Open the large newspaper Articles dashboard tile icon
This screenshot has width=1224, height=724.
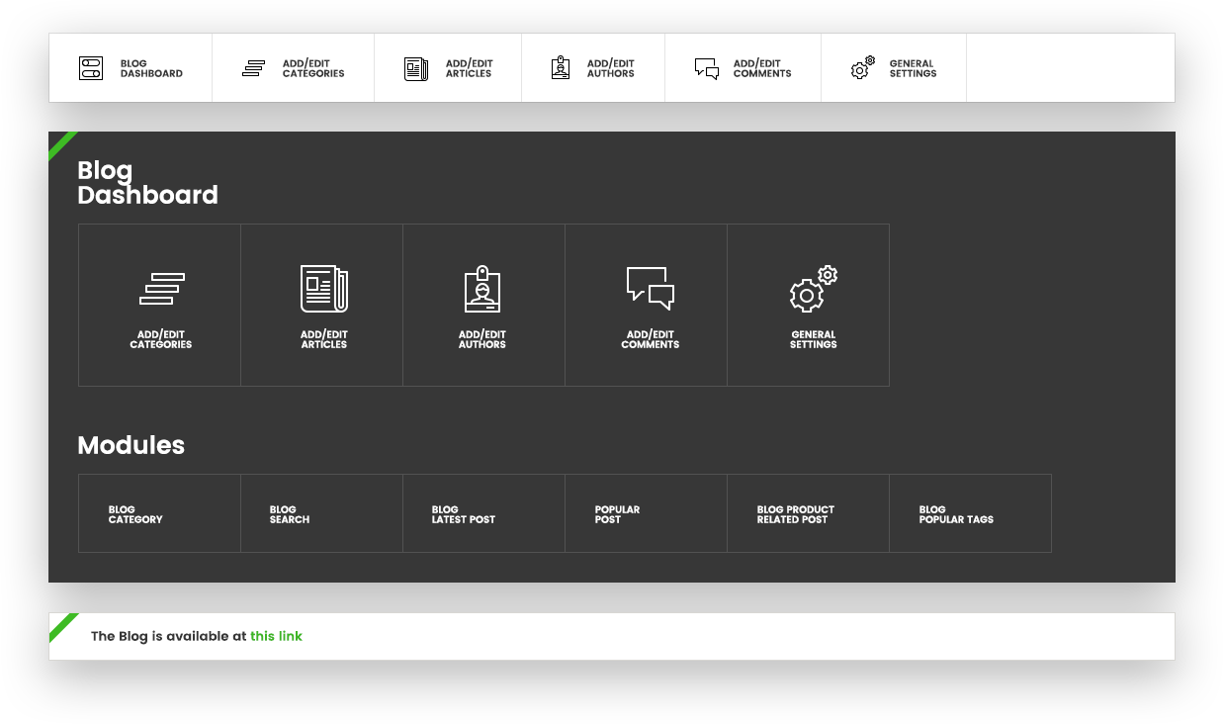click(x=323, y=289)
